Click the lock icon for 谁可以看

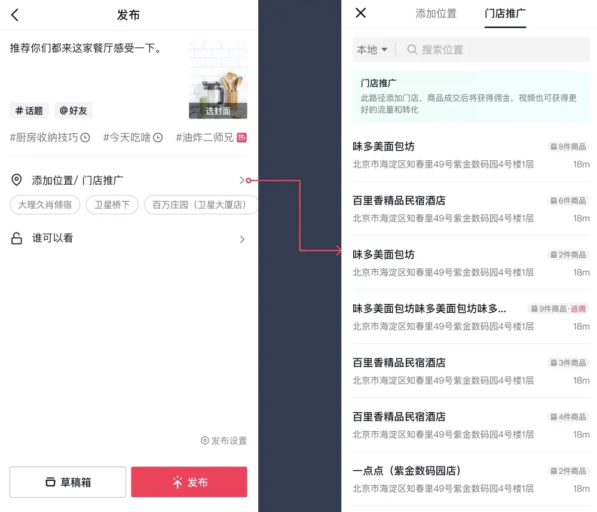16,238
